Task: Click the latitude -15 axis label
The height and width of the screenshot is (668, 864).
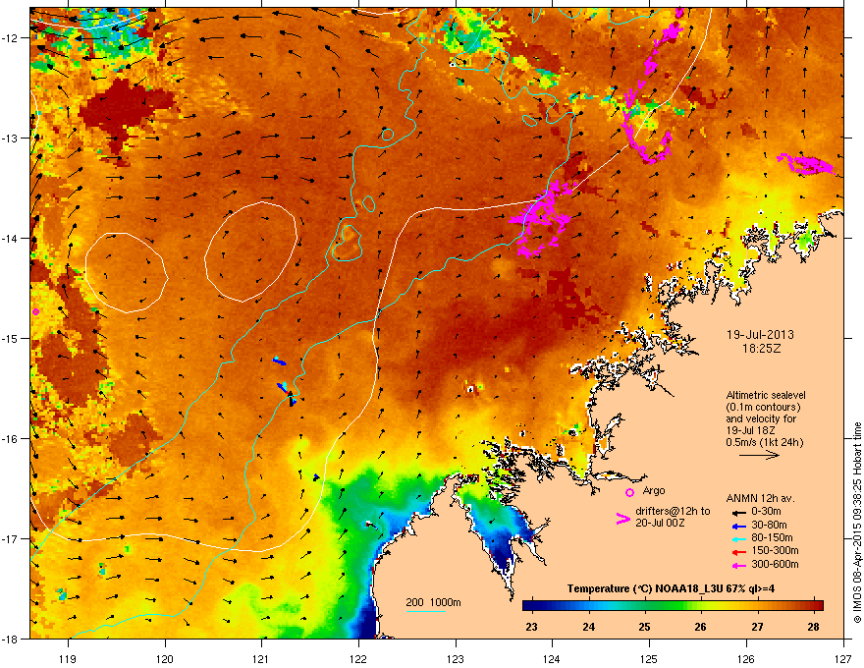Action: (x=12, y=338)
